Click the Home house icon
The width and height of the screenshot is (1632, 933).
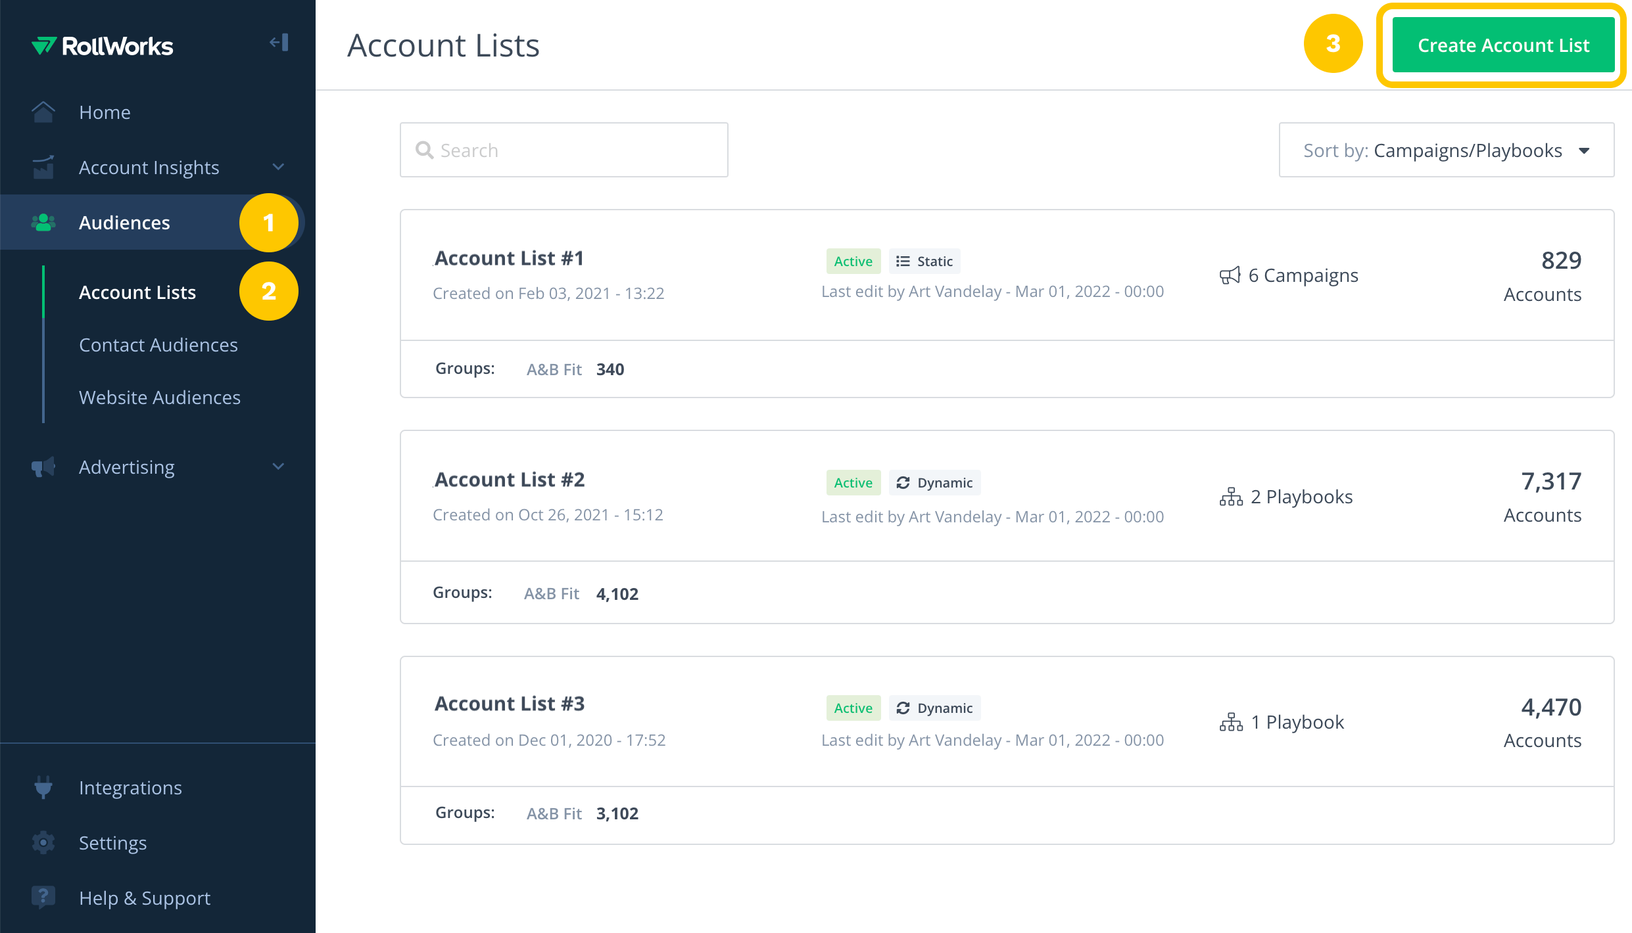[x=43, y=112]
